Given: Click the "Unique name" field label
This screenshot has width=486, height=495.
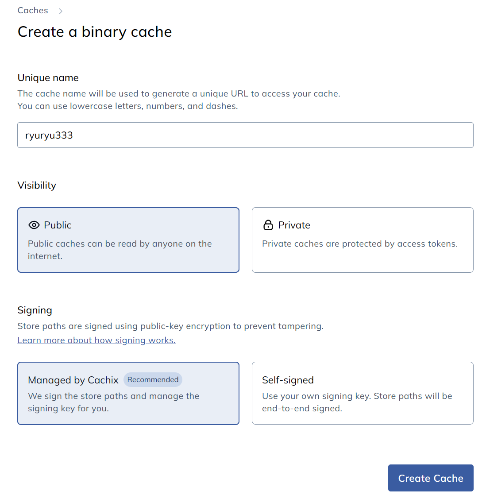Looking at the screenshot, I should click(48, 78).
